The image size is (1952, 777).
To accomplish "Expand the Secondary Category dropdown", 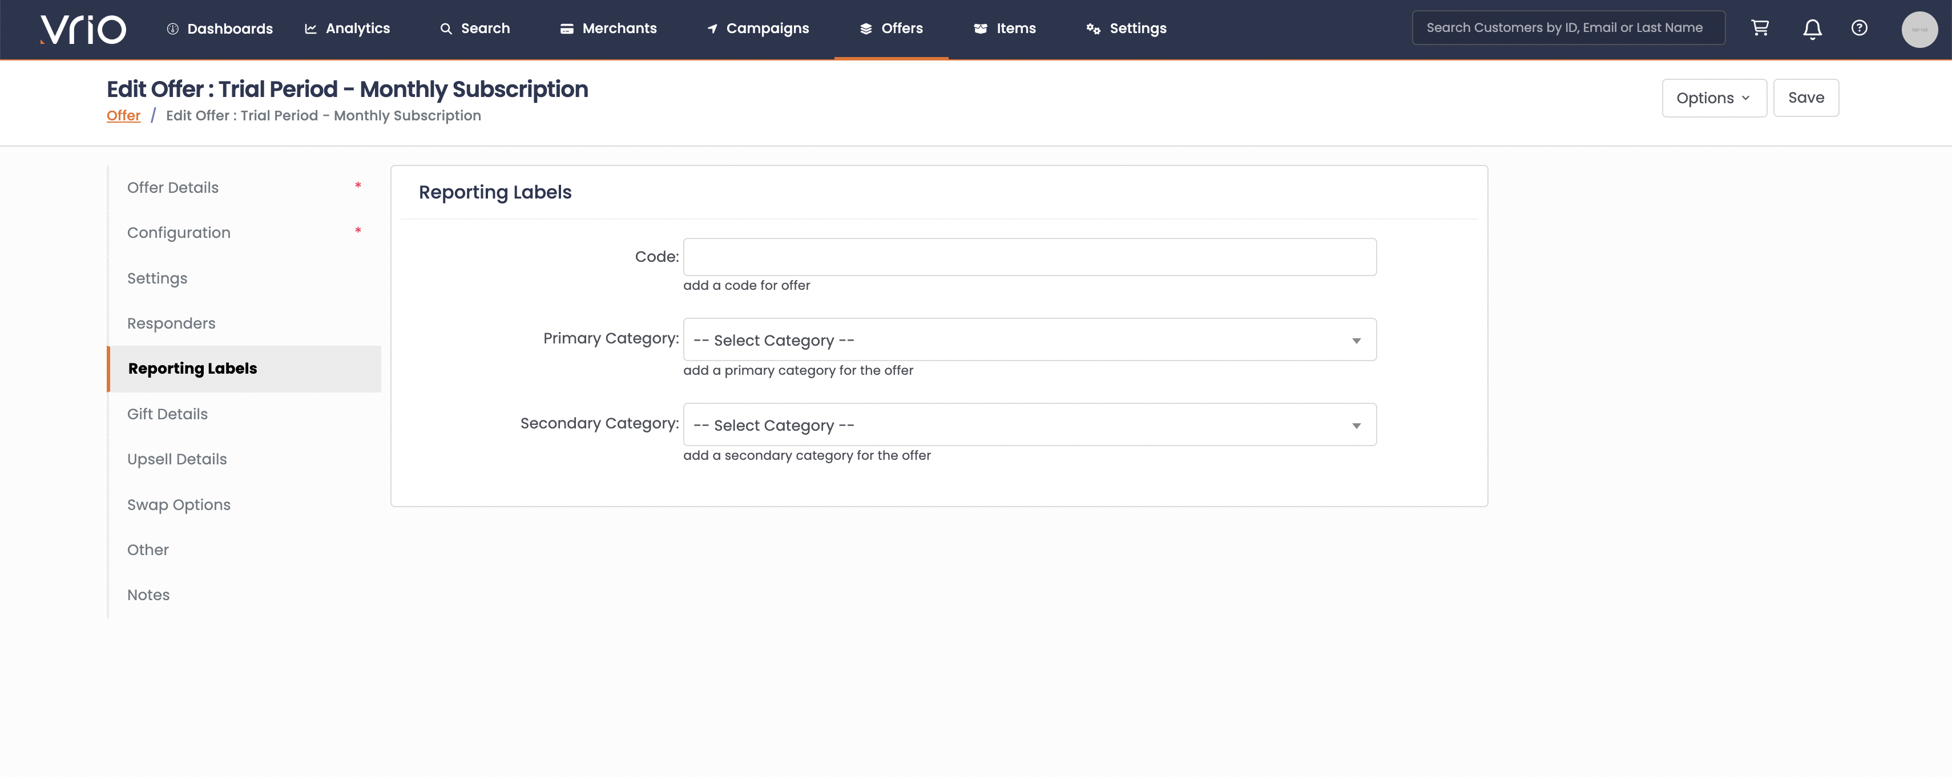I will [1029, 425].
